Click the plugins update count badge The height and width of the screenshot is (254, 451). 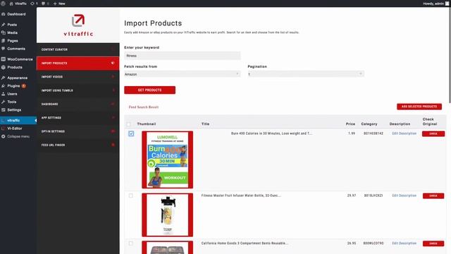(23, 86)
